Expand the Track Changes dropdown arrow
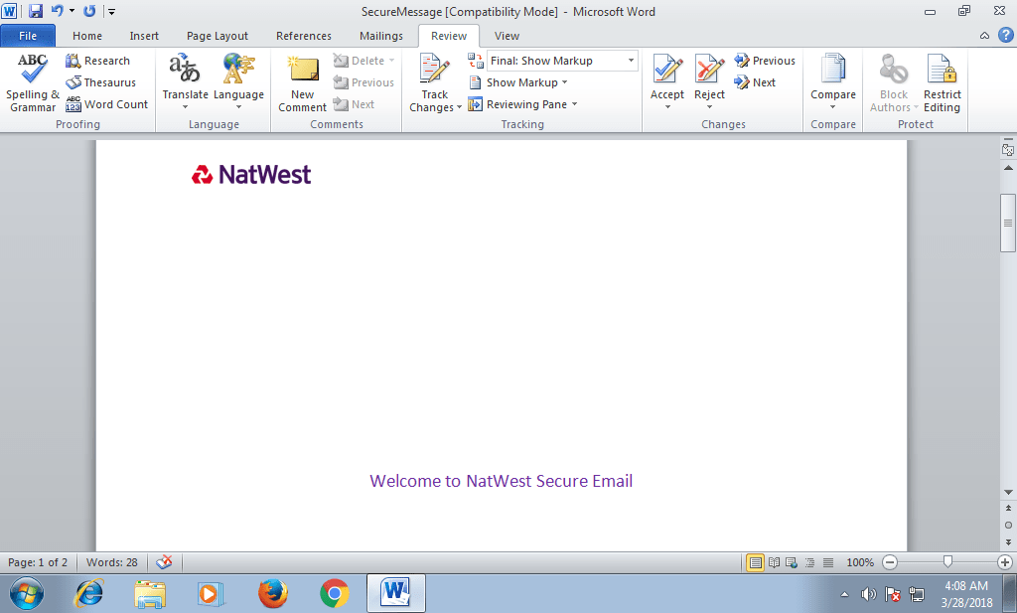 coord(459,107)
